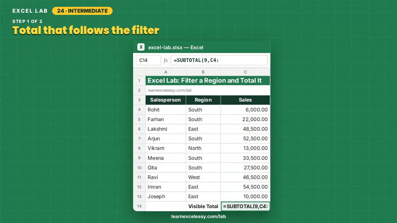
Task: Select the cell containing 'Vikram'
Action: (x=166, y=148)
